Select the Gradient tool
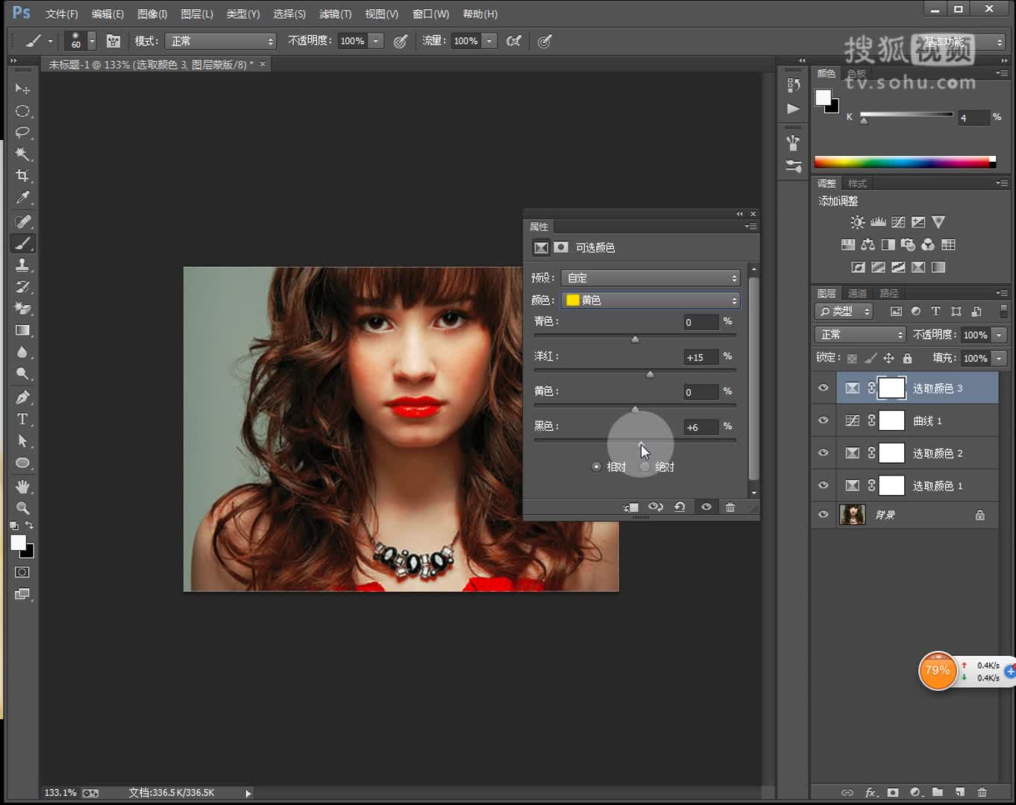Screen dimensions: 1016x805 click(x=22, y=330)
